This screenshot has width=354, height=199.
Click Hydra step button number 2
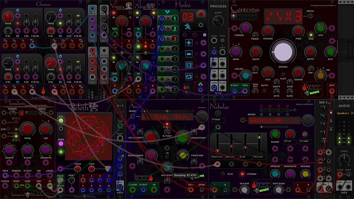174,29
